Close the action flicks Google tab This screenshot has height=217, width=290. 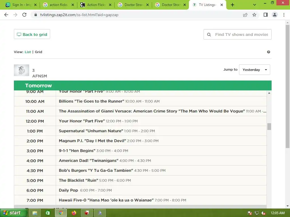tap(73, 5)
